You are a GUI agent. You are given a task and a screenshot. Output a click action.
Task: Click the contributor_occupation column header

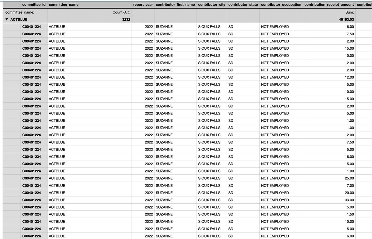pos(281,5)
